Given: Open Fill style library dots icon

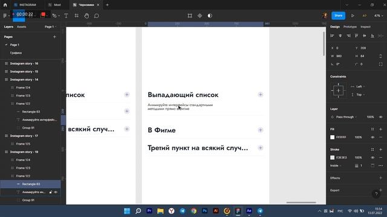Looking at the screenshot, I should tap(372, 129).
